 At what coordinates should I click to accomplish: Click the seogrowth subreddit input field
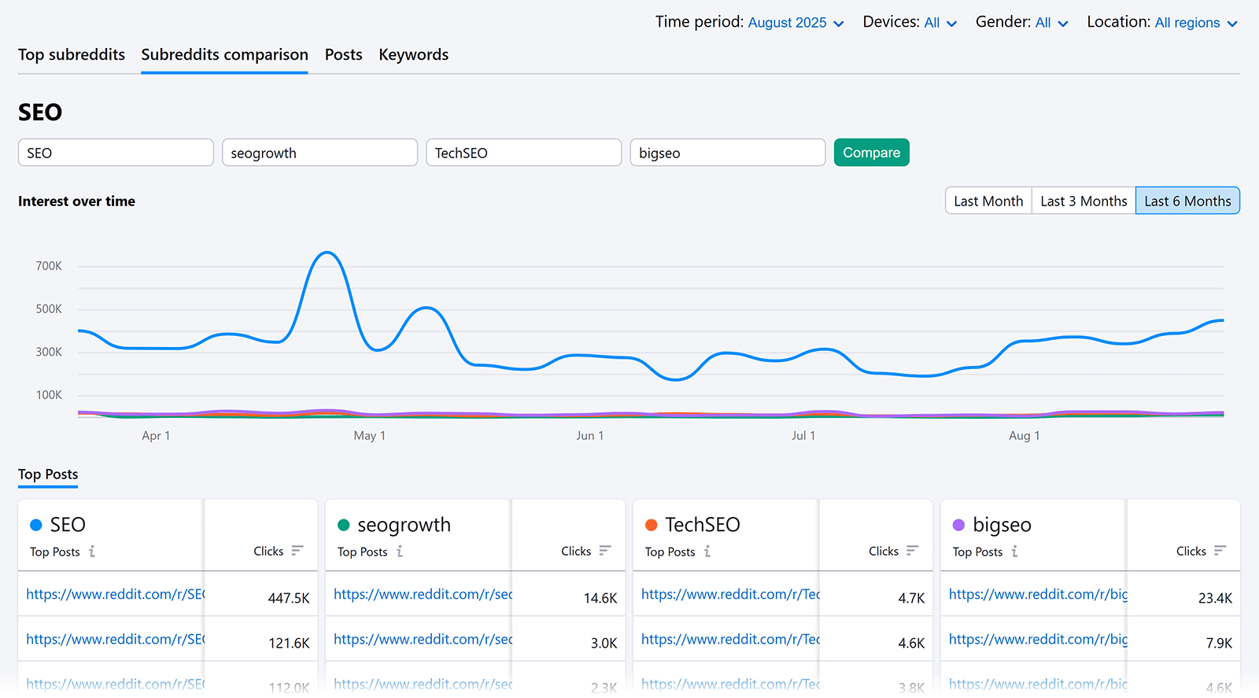319,153
